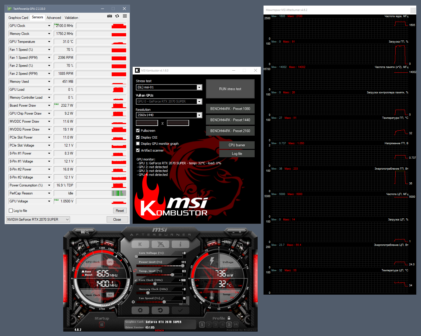Click the Core Clock slider handle
The height and width of the screenshot is (336, 421).
click(x=155, y=284)
